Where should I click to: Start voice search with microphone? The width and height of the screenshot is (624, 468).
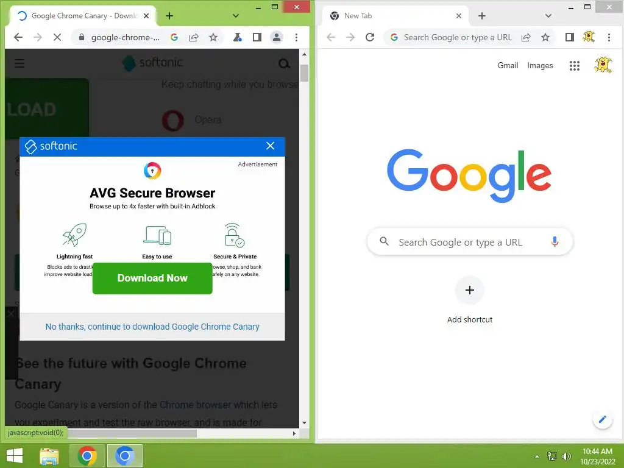555,241
